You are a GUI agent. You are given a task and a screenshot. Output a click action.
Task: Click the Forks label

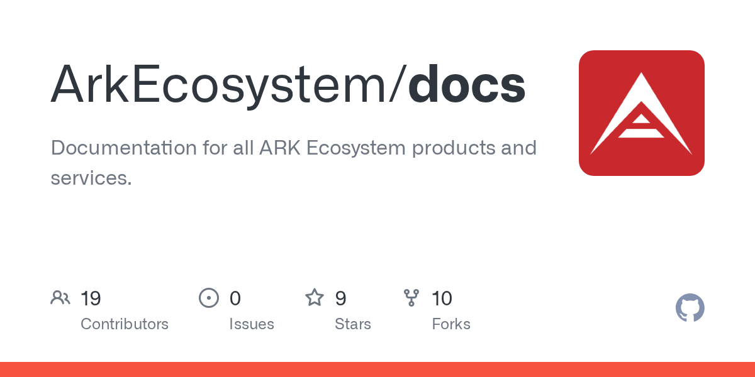(x=451, y=324)
